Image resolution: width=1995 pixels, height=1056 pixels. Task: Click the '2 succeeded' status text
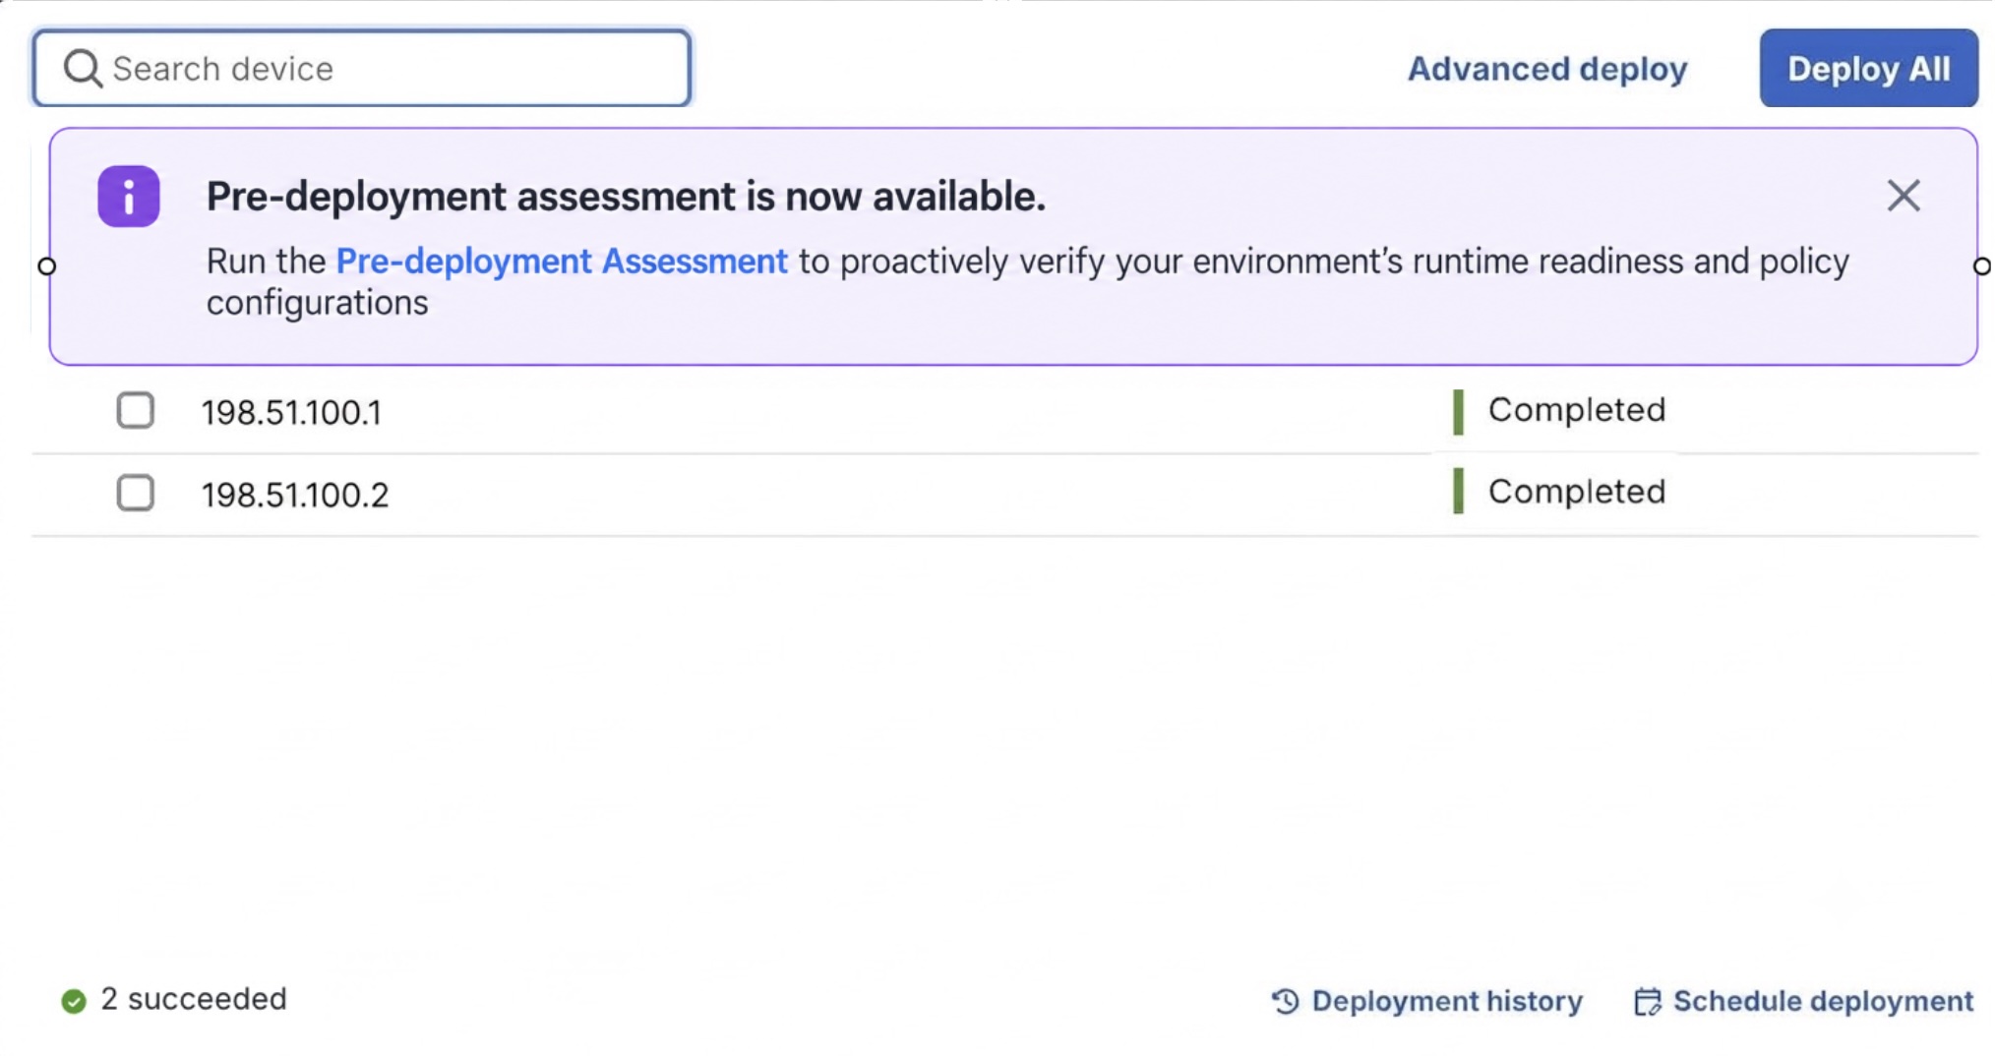click(194, 999)
